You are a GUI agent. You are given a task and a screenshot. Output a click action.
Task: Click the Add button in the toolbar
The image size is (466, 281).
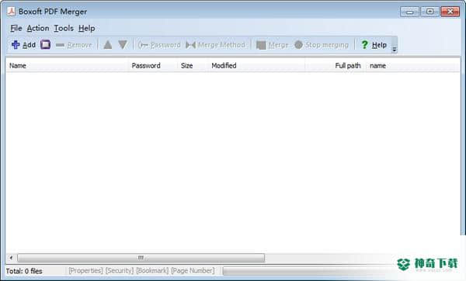pyautogui.click(x=23, y=45)
